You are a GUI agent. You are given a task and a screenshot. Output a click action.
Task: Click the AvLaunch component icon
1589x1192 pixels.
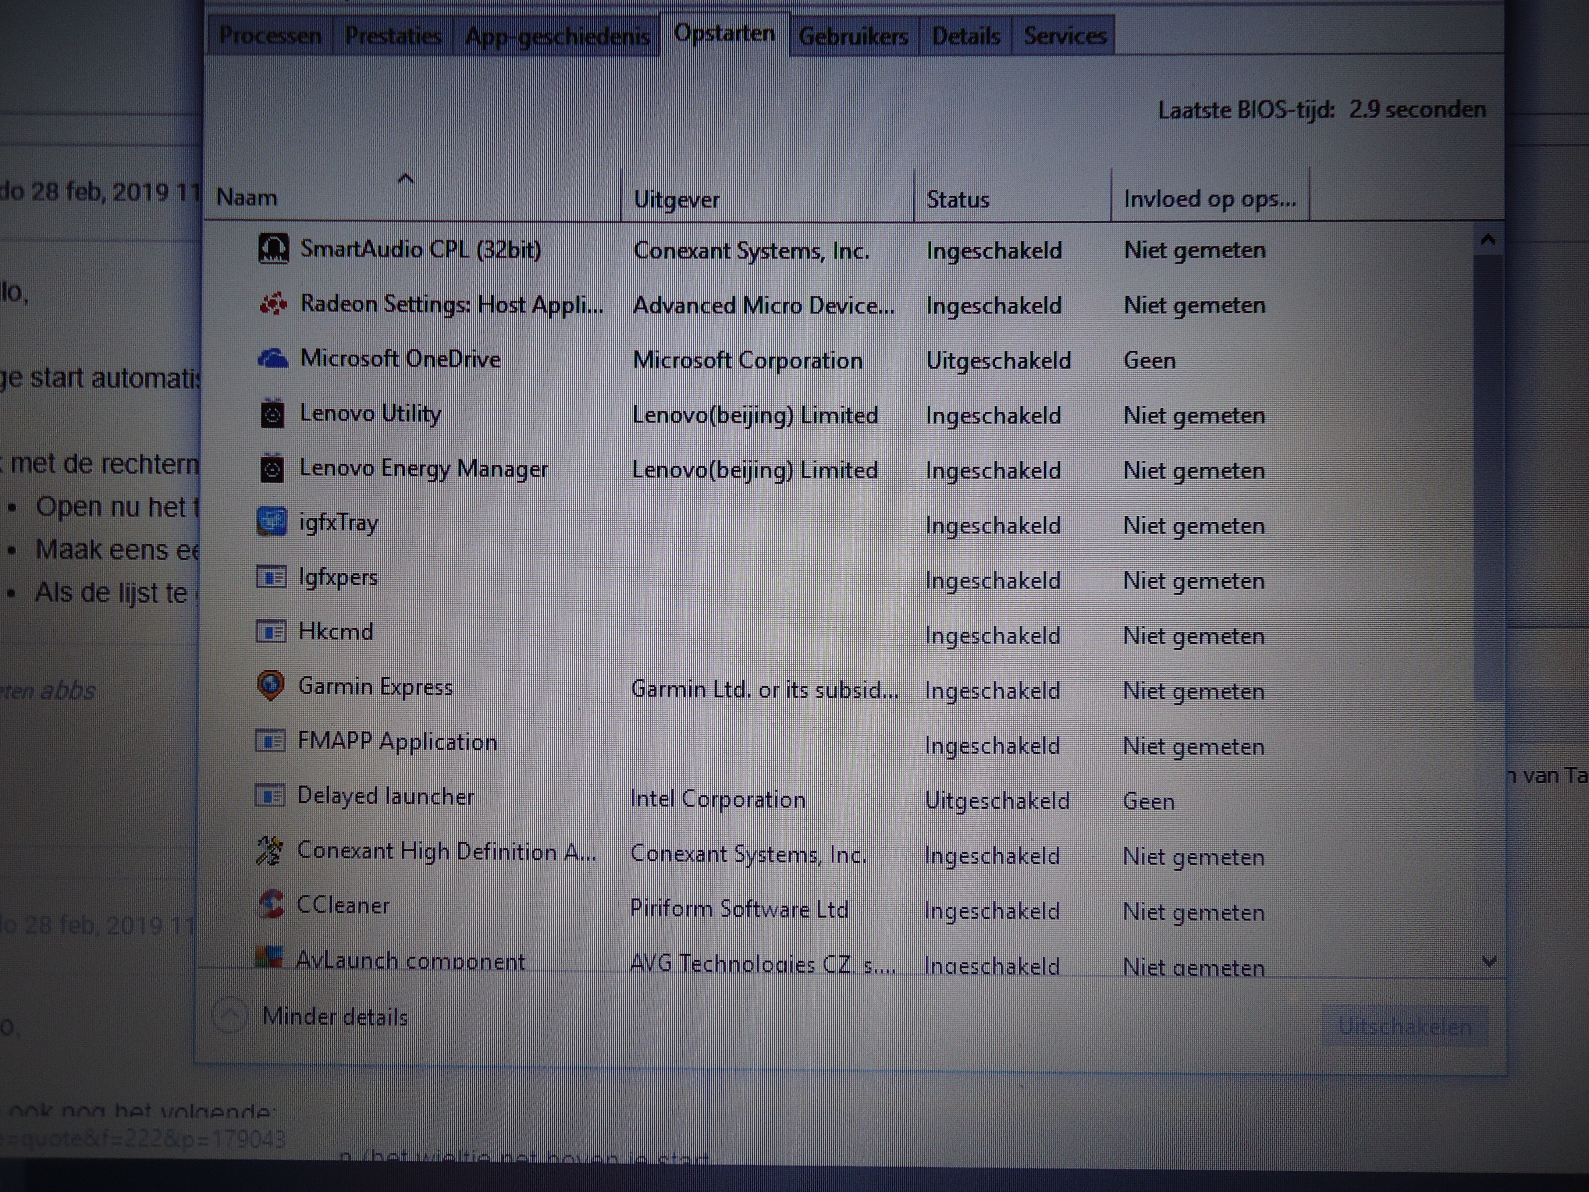(269, 958)
